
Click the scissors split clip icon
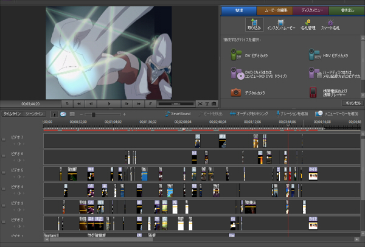[200, 104]
